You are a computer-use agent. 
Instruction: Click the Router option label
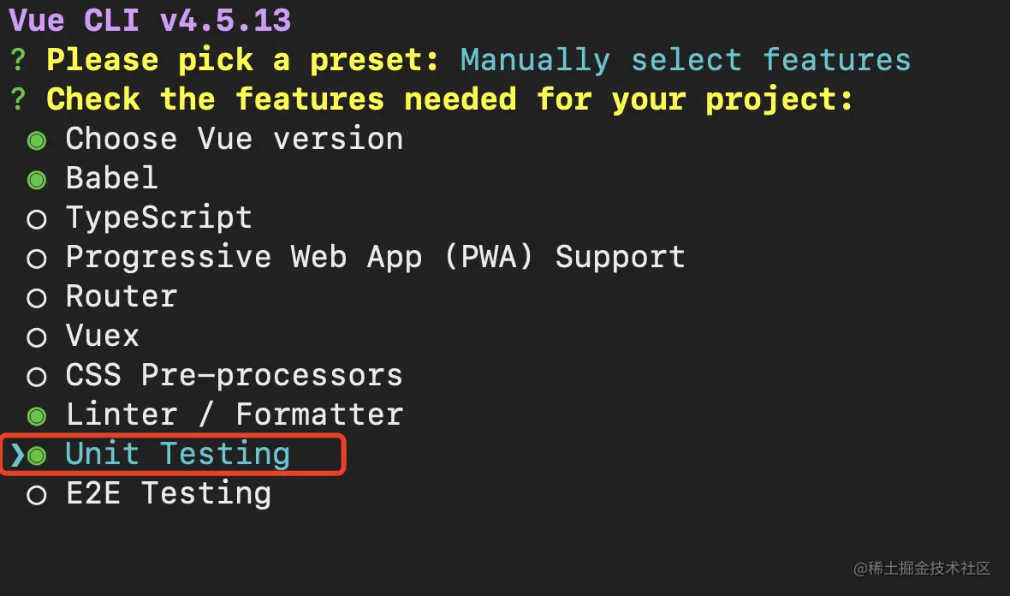[x=121, y=297]
